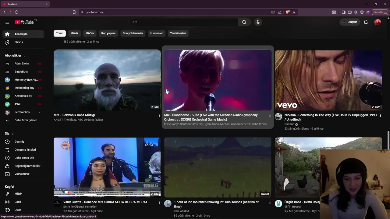Click the share page icon in address bar
This screenshot has height=219, width=390.
[x=280, y=12]
